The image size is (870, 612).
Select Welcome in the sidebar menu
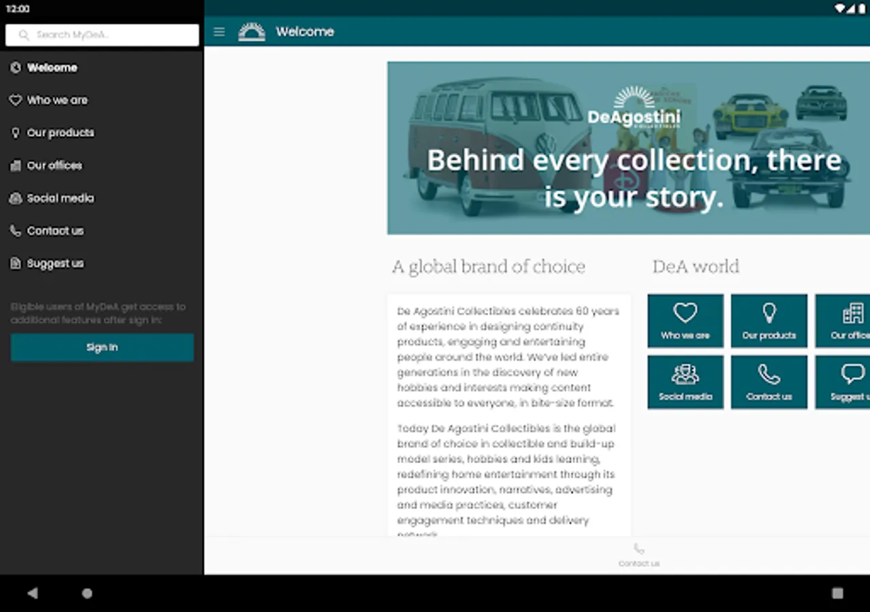102,67
